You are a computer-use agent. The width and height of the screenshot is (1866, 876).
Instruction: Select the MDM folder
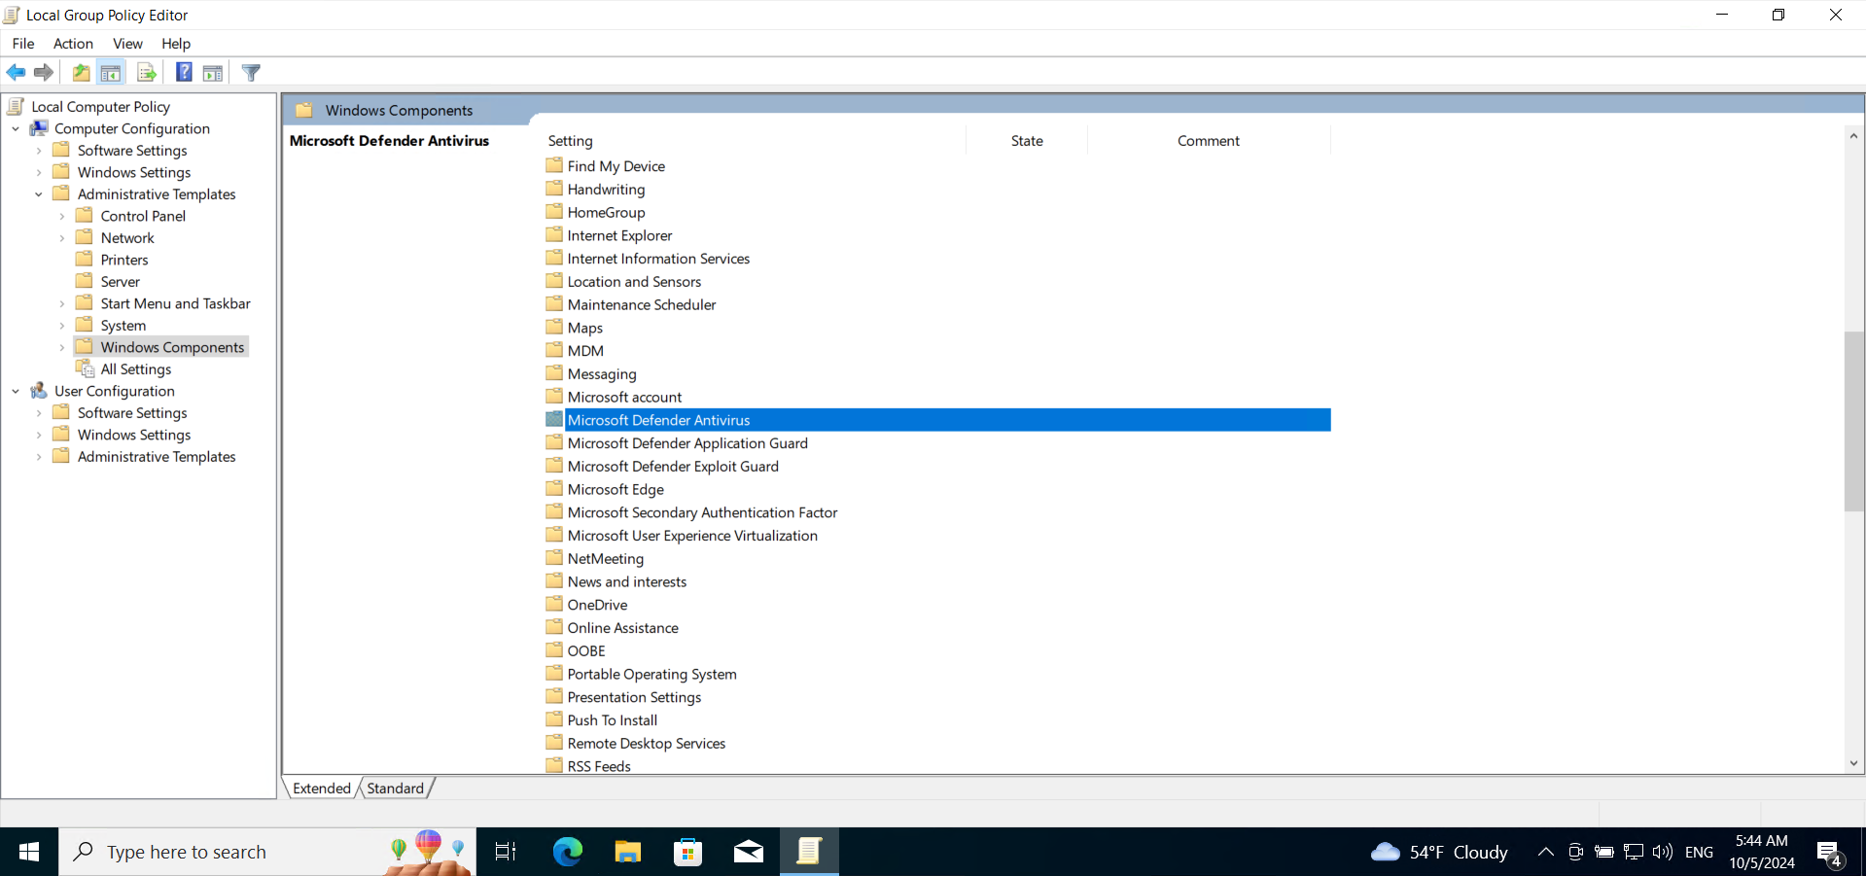585,351
